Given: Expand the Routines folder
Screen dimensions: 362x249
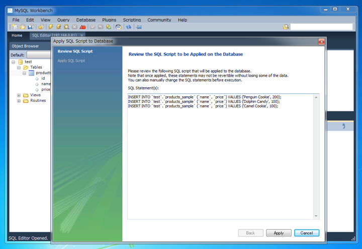Looking at the screenshot, I should point(19,101).
